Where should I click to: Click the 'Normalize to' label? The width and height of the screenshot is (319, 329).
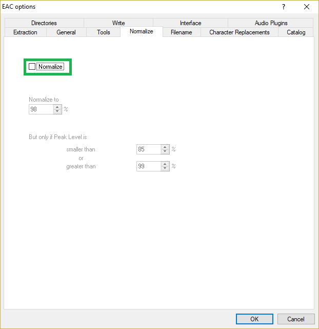tap(44, 100)
